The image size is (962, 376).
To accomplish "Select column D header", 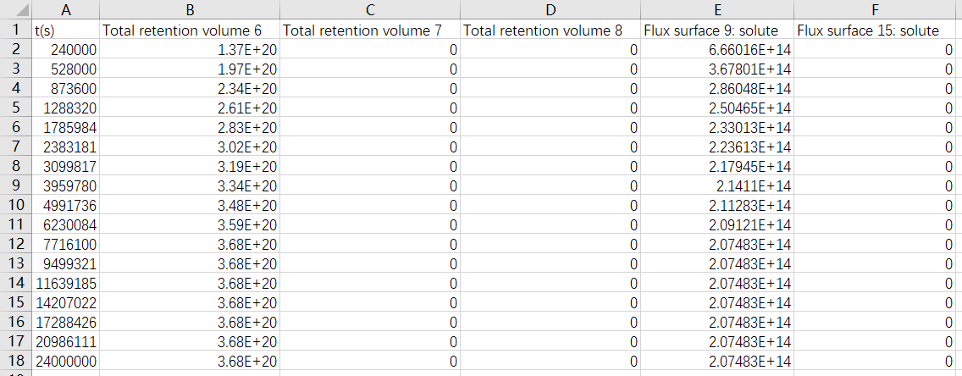I will point(550,10).
